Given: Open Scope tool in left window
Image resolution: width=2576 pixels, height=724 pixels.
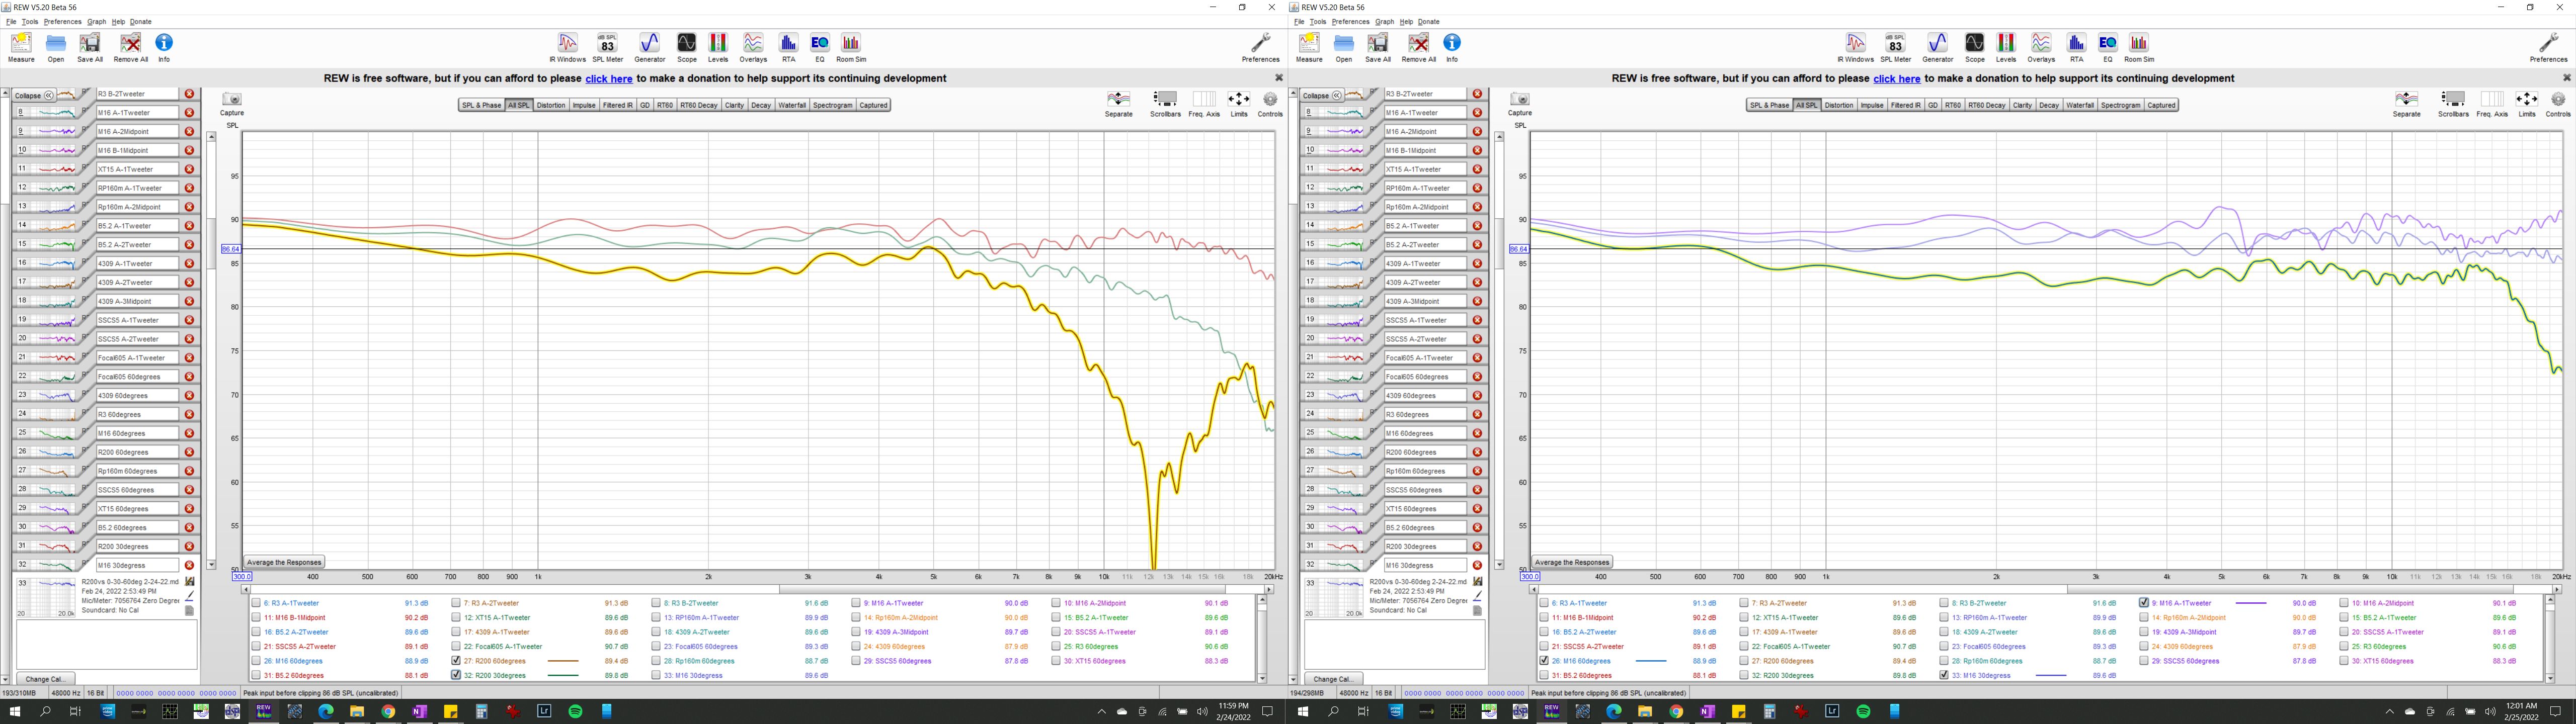Looking at the screenshot, I should tap(686, 46).
